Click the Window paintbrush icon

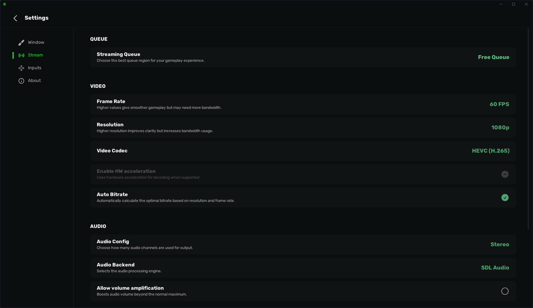tap(21, 43)
